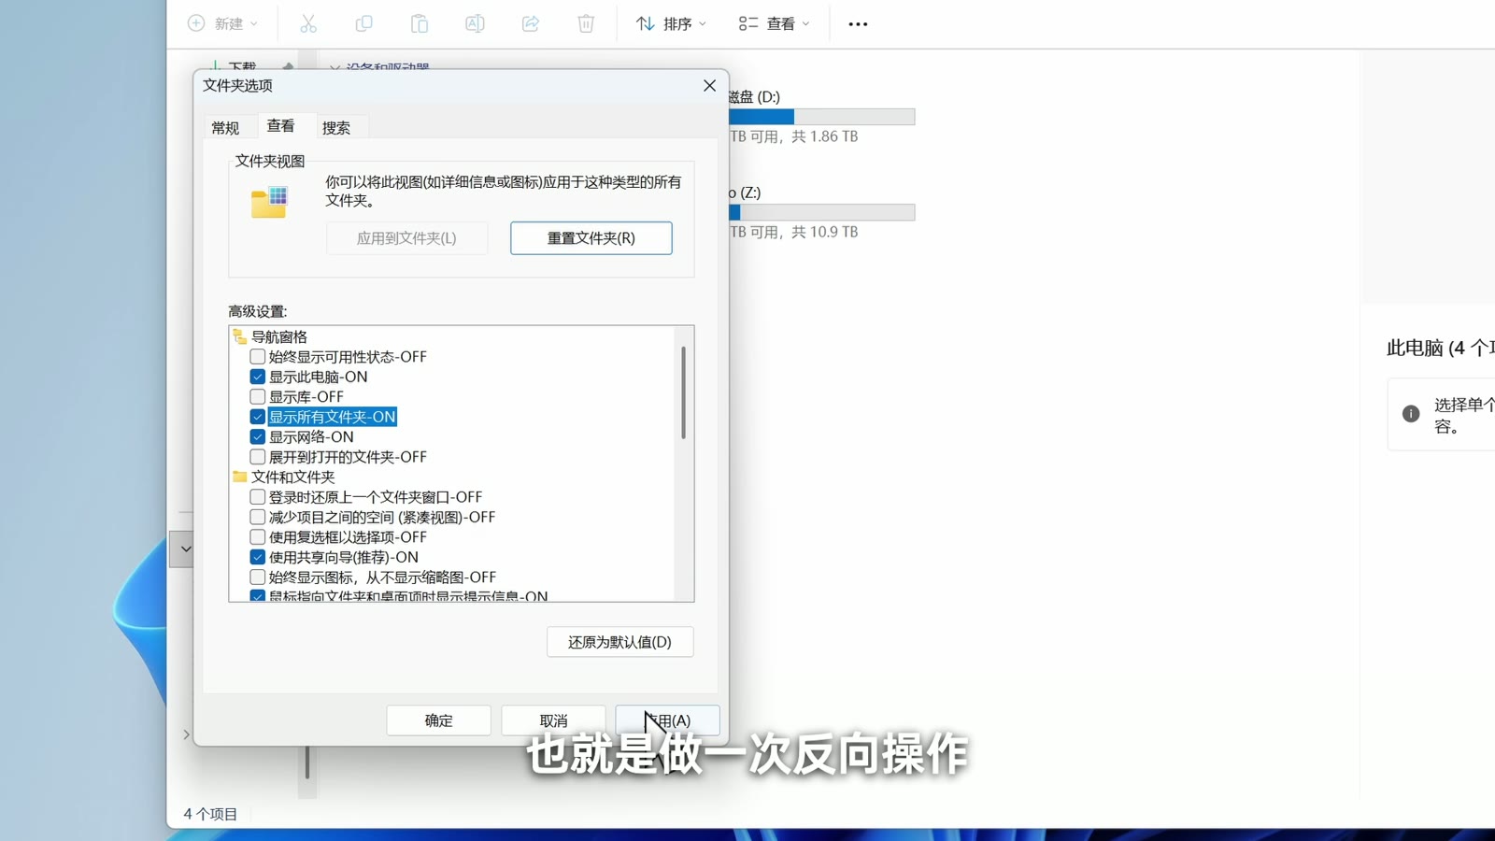
Task: Open the 排序 sort dropdown
Action: coord(671,23)
